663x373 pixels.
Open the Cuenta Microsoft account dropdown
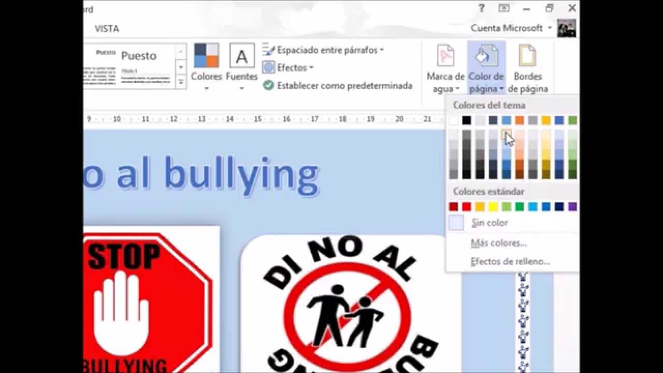(x=511, y=28)
